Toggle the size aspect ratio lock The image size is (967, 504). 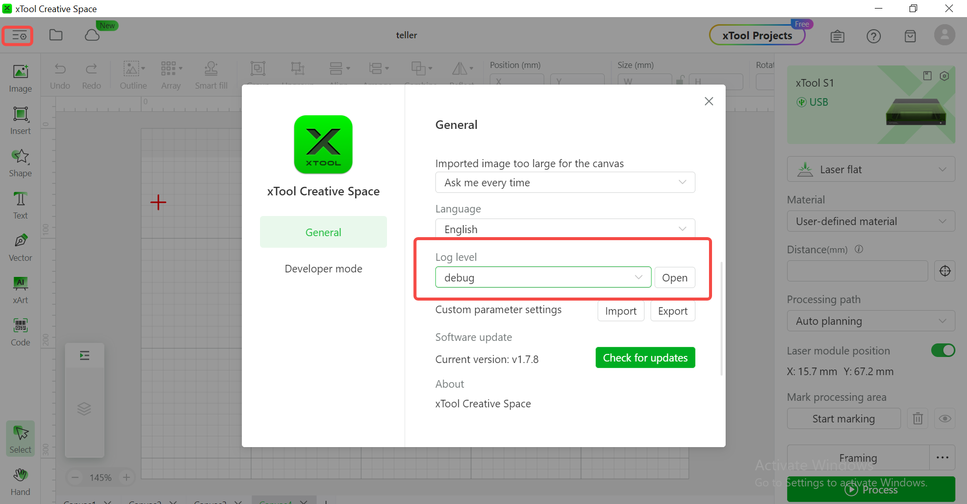tap(680, 80)
